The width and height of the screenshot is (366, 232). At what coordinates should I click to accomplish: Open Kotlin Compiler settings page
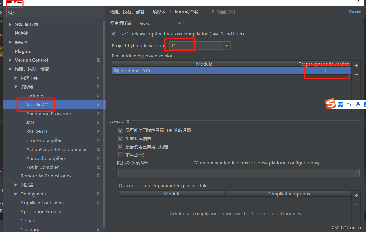pyautogui.click(x=42, y=167)
